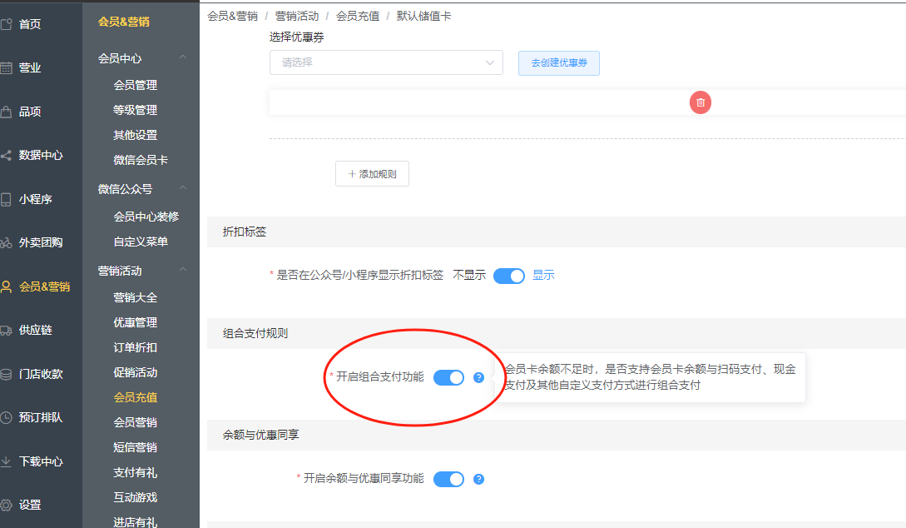Click the 首页 home icon
Screen dimensions: 906x528
7,23
